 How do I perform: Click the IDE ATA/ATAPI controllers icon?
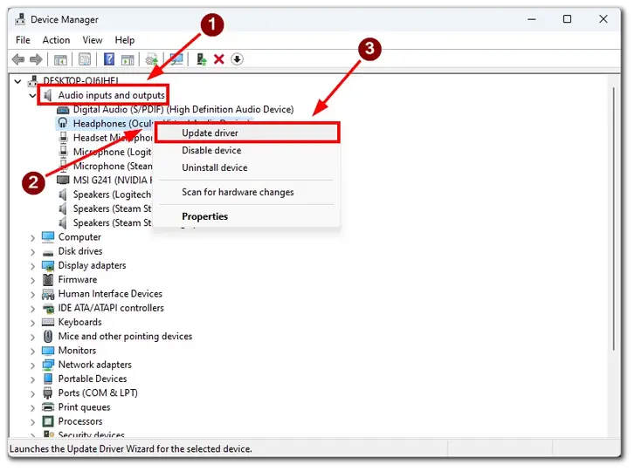48,309
